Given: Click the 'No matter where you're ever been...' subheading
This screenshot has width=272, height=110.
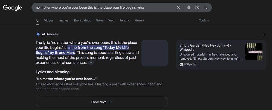Looking at the screenshot, I should click(67, 79).
